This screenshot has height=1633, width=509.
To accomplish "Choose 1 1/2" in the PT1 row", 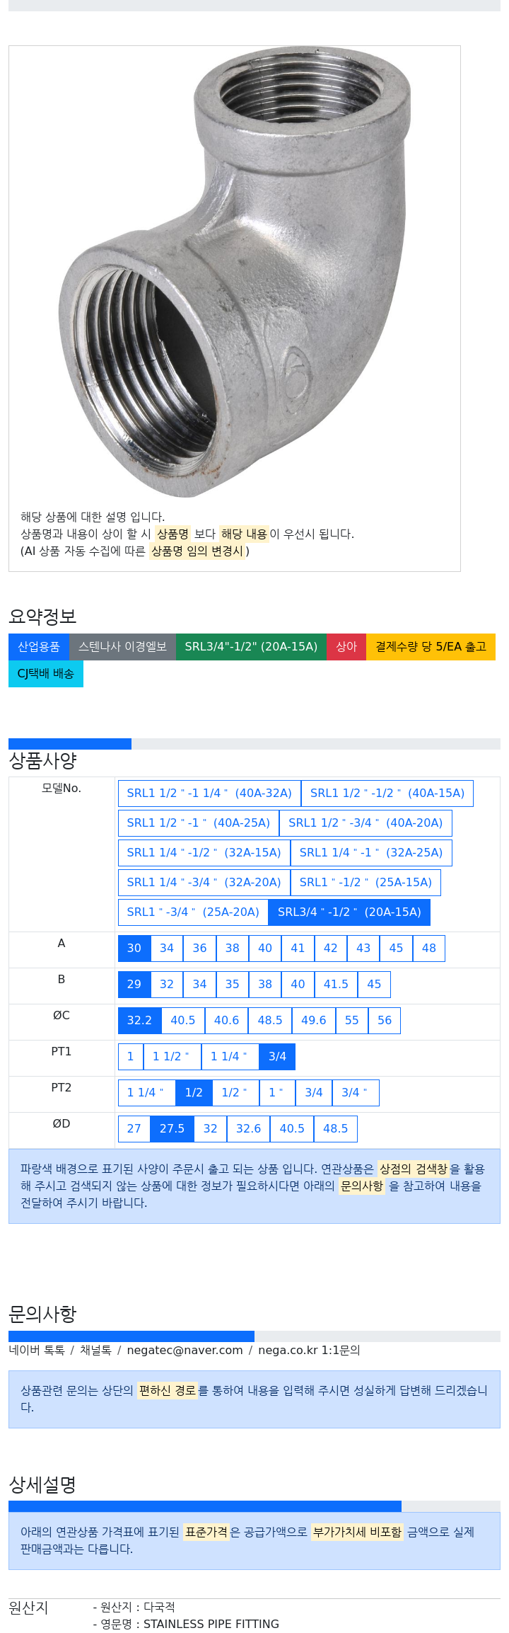I will [171, 1057].
